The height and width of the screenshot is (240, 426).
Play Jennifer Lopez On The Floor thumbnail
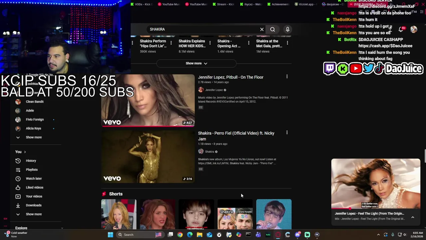click(x=148, y=100)
